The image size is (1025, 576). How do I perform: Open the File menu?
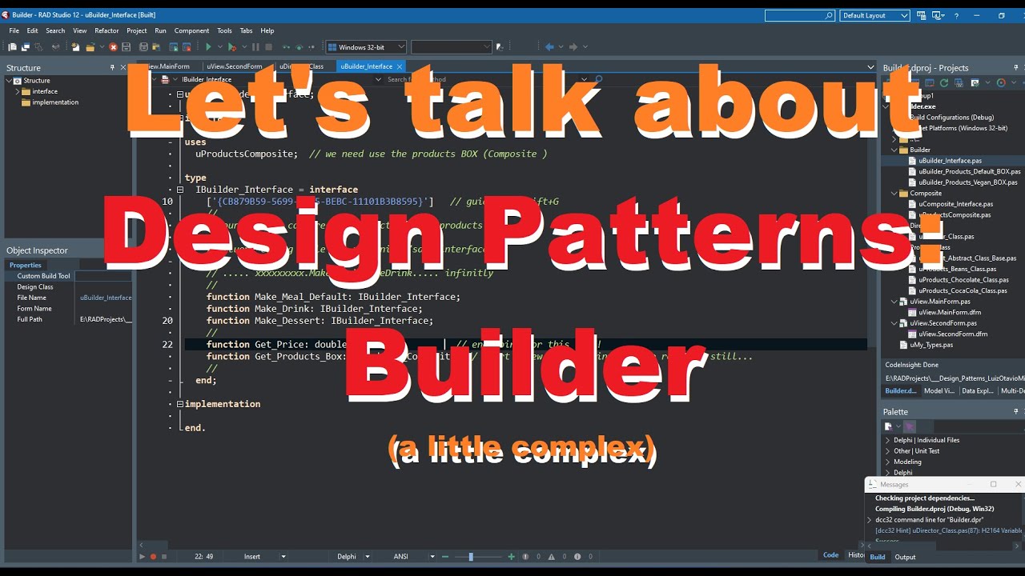pyautogui.click(x=14, y=30)
